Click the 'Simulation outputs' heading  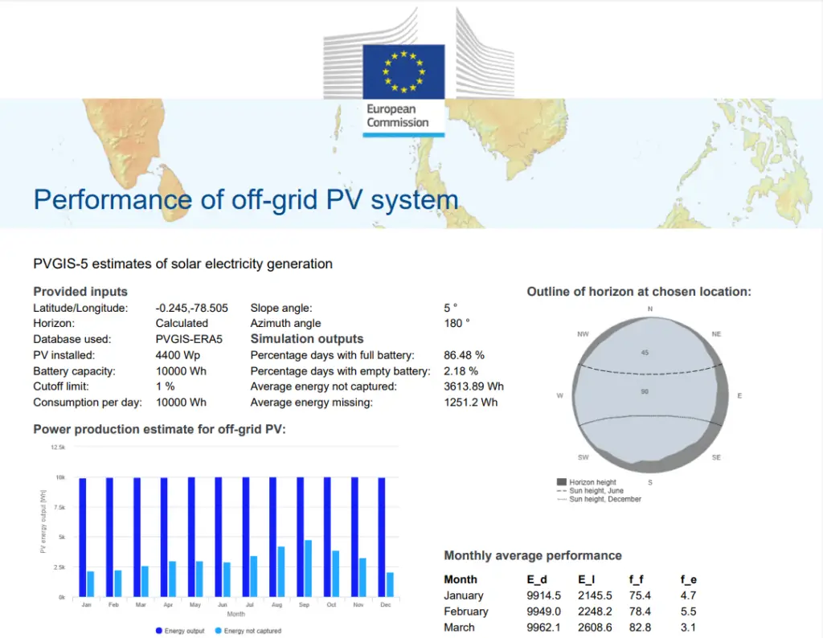(307, 339)
